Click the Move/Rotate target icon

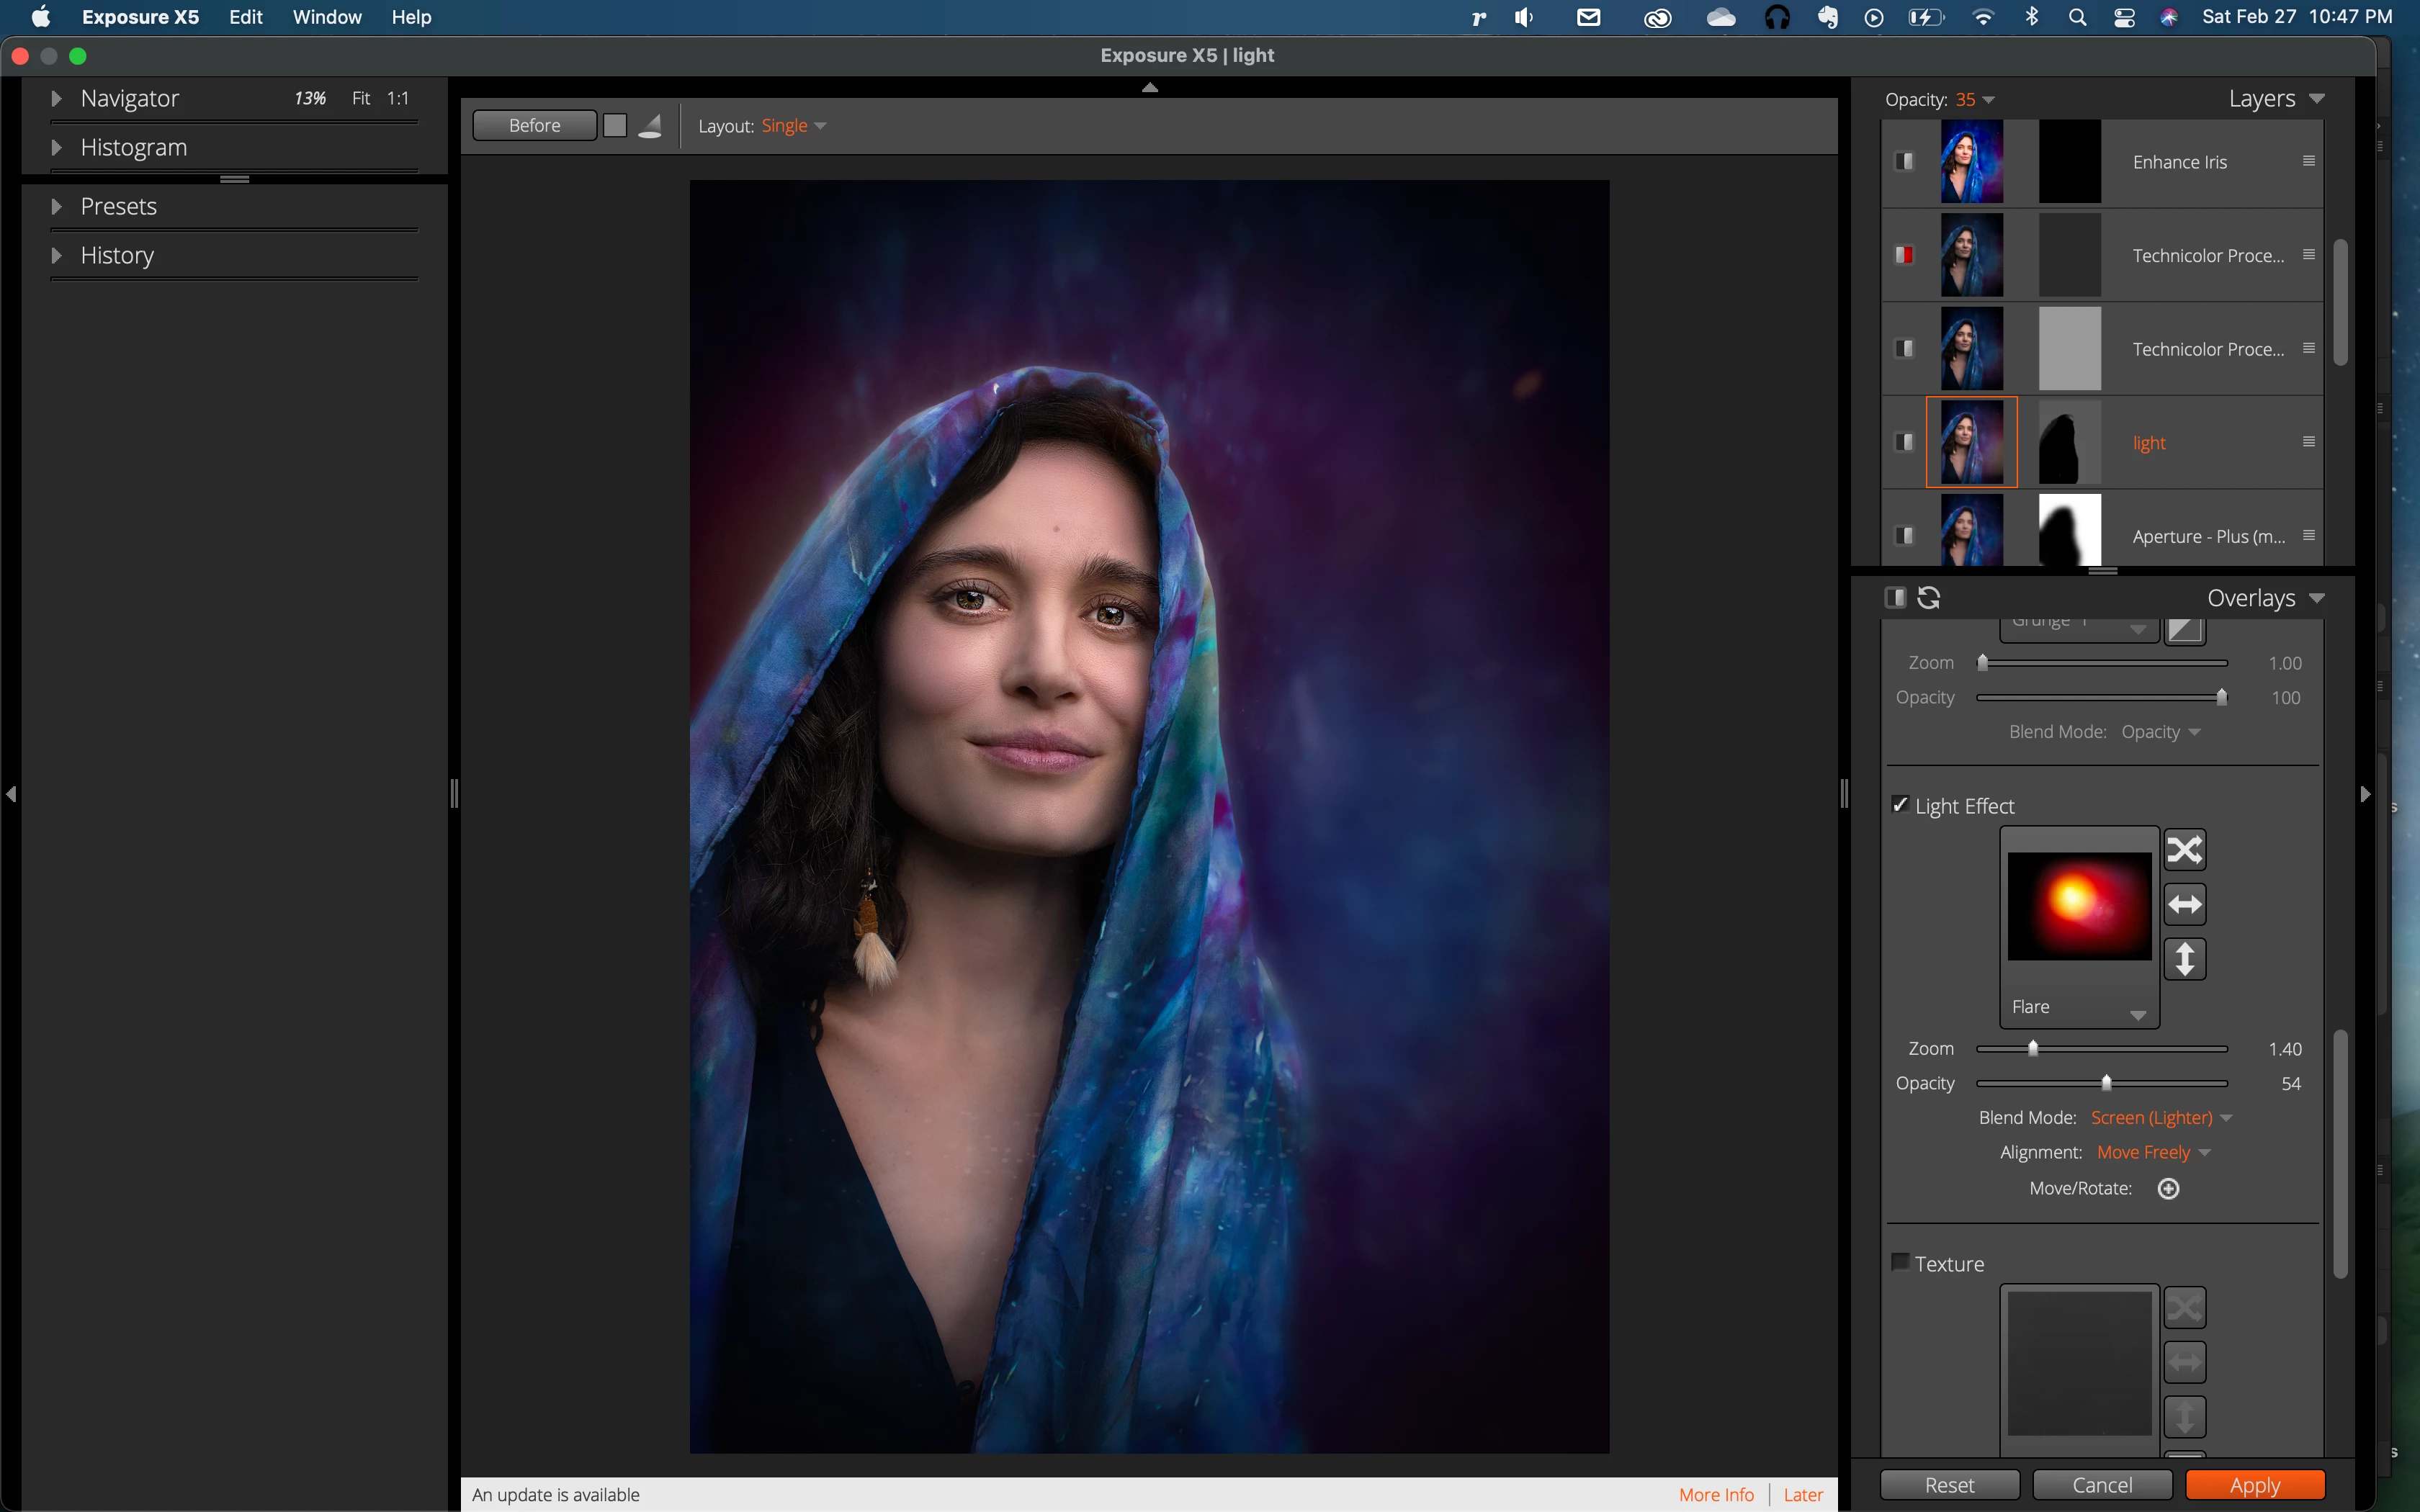coord(2168,1188)
